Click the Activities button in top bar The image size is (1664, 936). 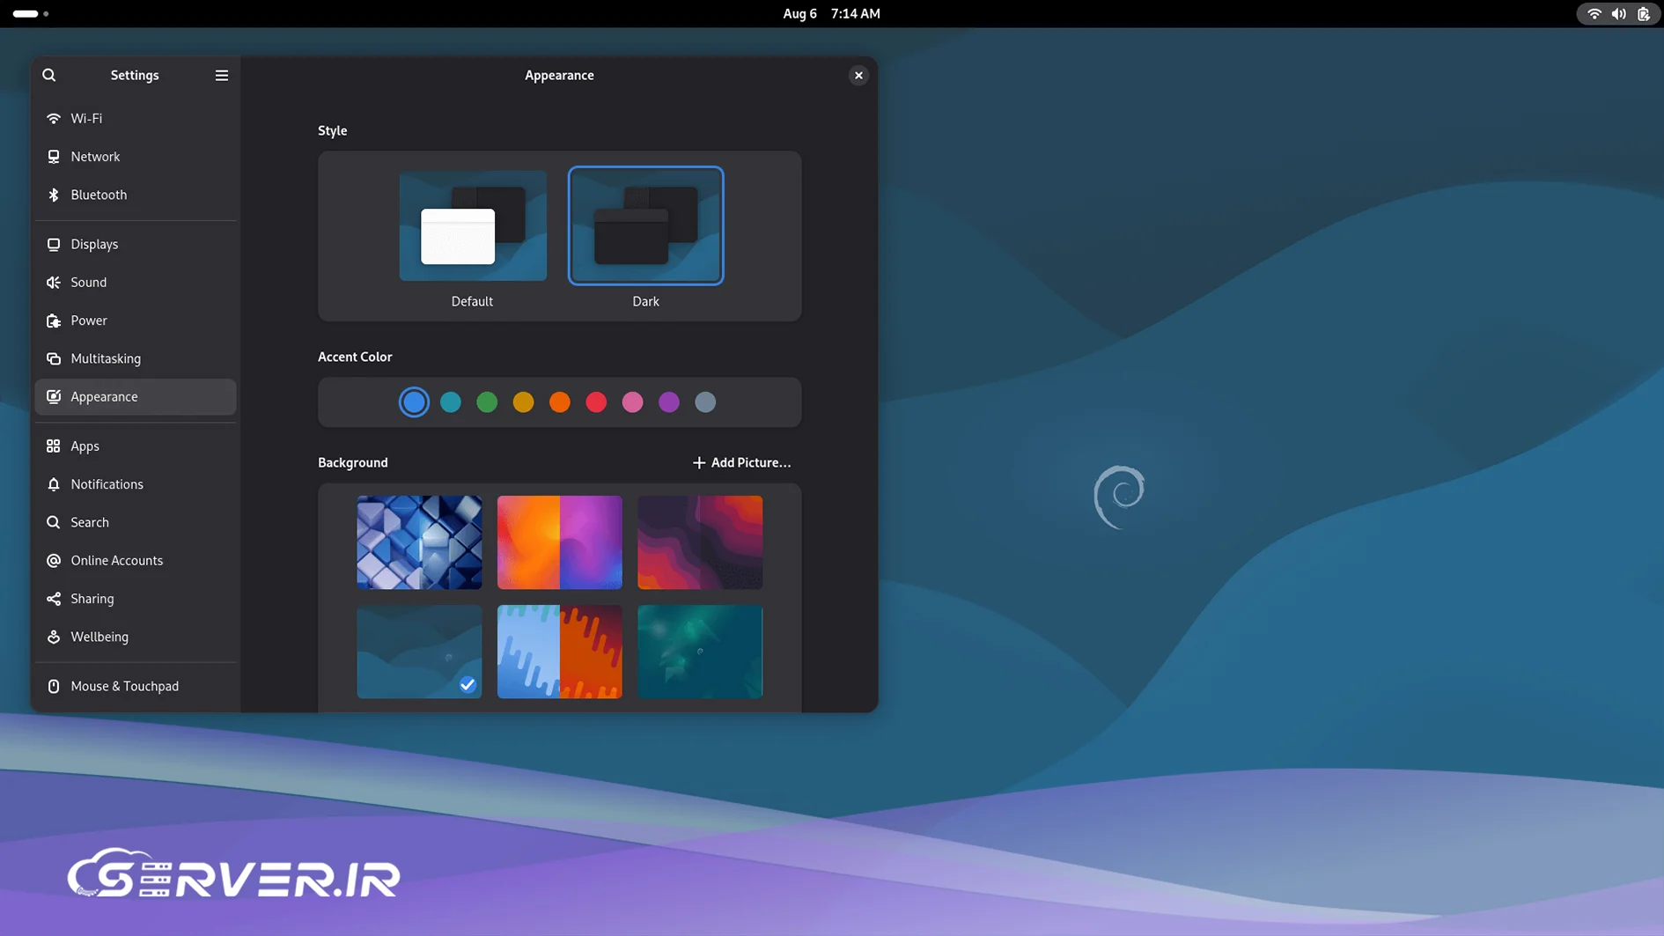tap(31, 14)
